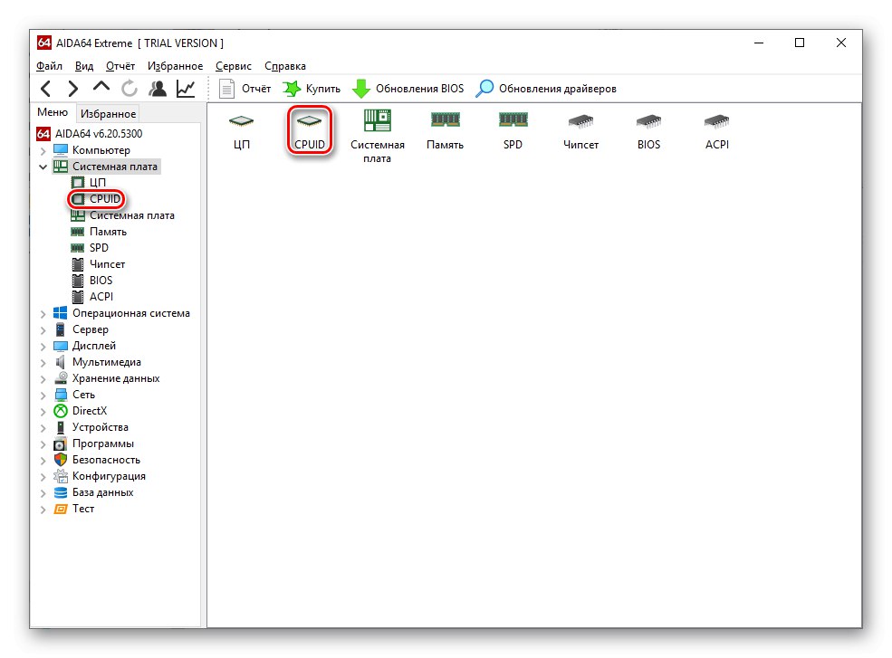This screenshot has height=658, width=892.
Task: Open Обновления BIOS in the toolbar
Action: tap(408, 89)
